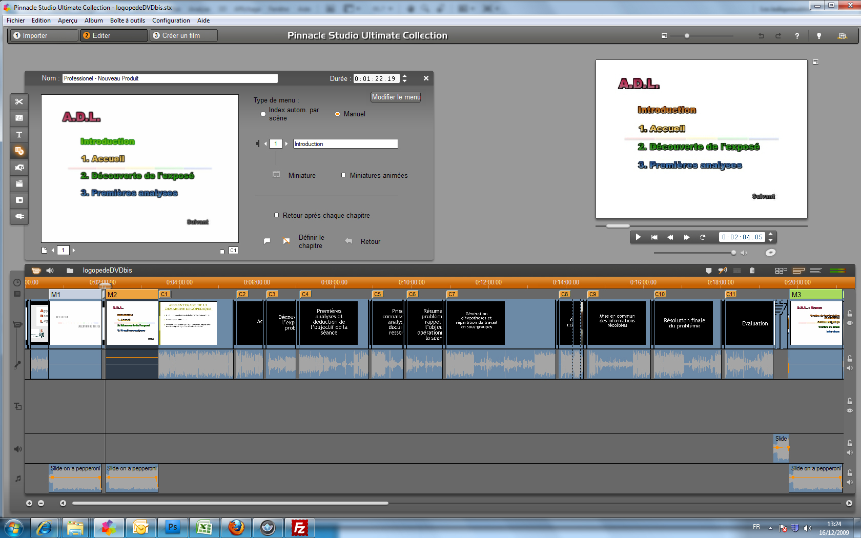Image resolution: width=861 pixels, height=538 pixels.
Task: Go to next chapter link arrow
Action: point(286,144)
